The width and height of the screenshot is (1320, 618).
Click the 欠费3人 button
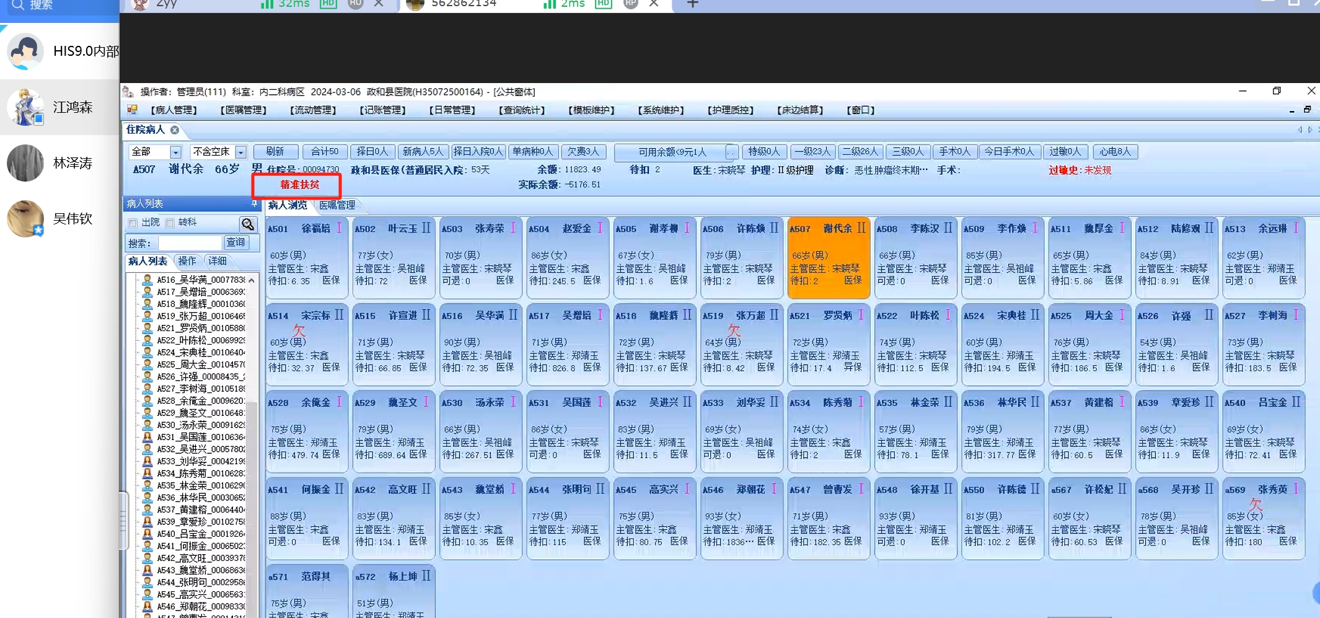584,152
